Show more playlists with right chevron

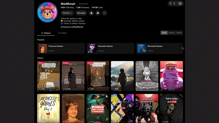coord(183,48)
